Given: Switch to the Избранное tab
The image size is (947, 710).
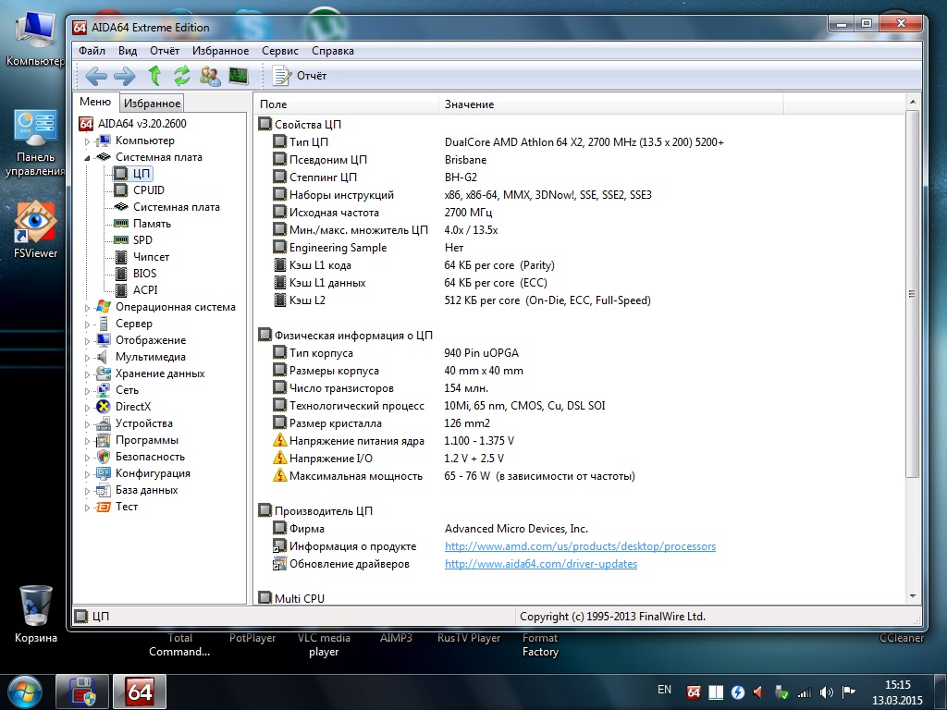Looking at the screenshot, I should pyautogui.click(x=152, y=104).
